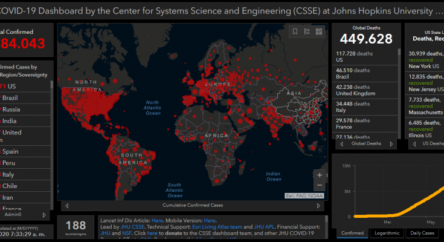Screen dimensions: 444x242
Task: Open the map legend list icon
Action: (x=307, y=31)
